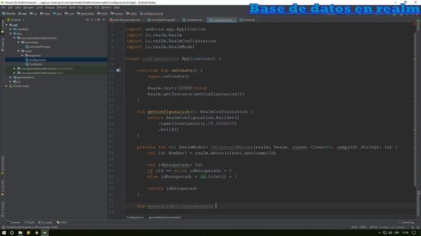This screenshot has height=236, width=421.
Task: Expand the generatedJava folder
Action: [x=11, y=77]
